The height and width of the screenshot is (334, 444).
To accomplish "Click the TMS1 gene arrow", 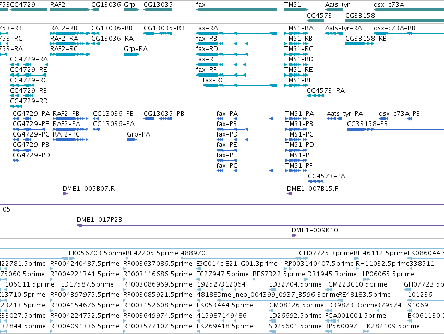I will [x=296, y=10].
